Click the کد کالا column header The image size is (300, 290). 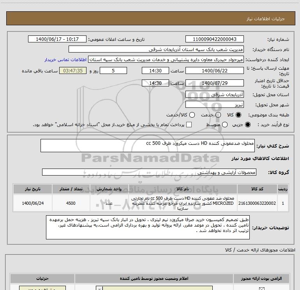click(x=257, y=189)
